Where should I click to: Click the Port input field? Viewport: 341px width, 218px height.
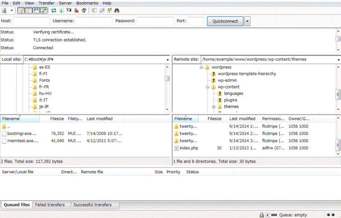[x=195, y=21]
